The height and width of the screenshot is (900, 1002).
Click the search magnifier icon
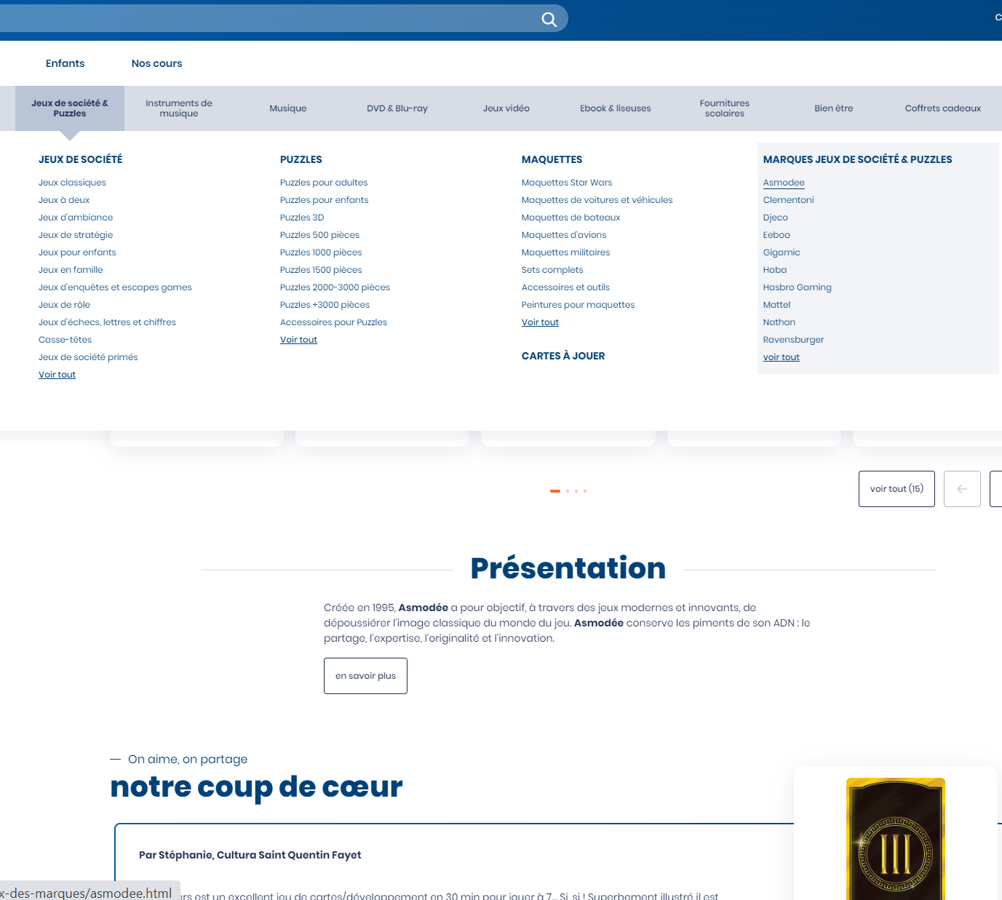coord(549,20)
